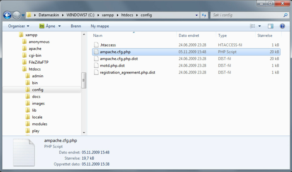Click the navigation tree scrollbar thumb
This screenshot has height=172, width=292.
[84, 81]
